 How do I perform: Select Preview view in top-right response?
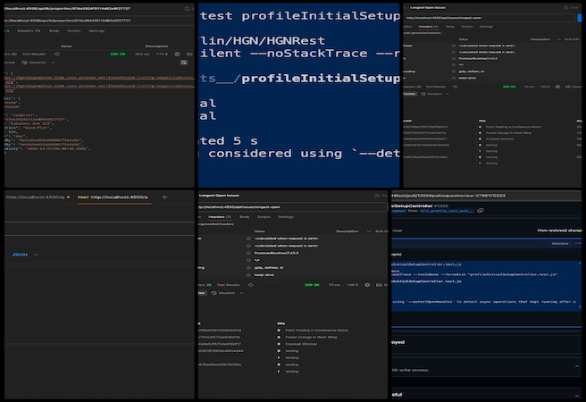click(410, 94)
